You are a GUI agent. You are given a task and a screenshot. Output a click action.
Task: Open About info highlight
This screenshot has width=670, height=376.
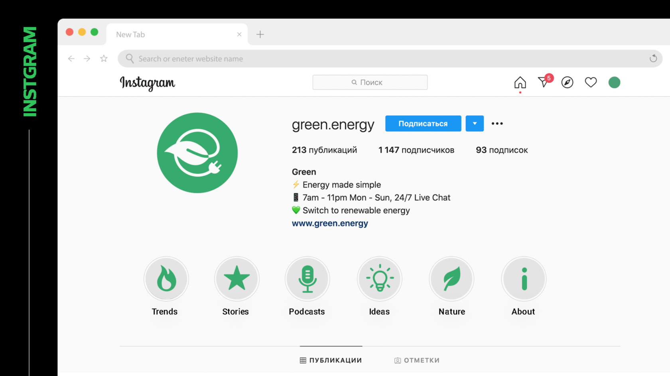click(524, 279)
